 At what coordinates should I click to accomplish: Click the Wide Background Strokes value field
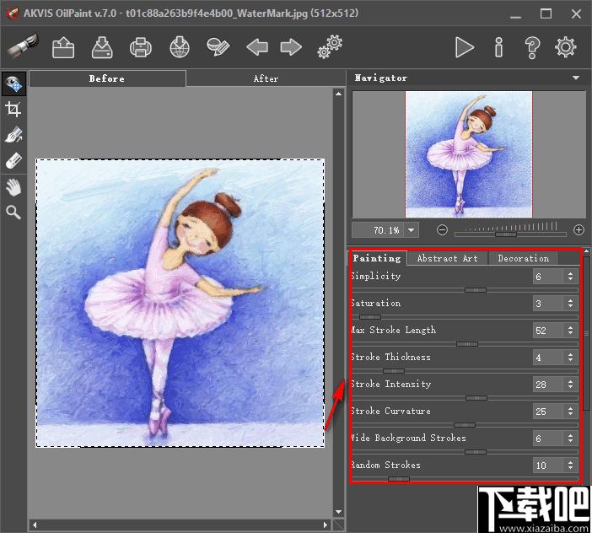tap(548, 439)
